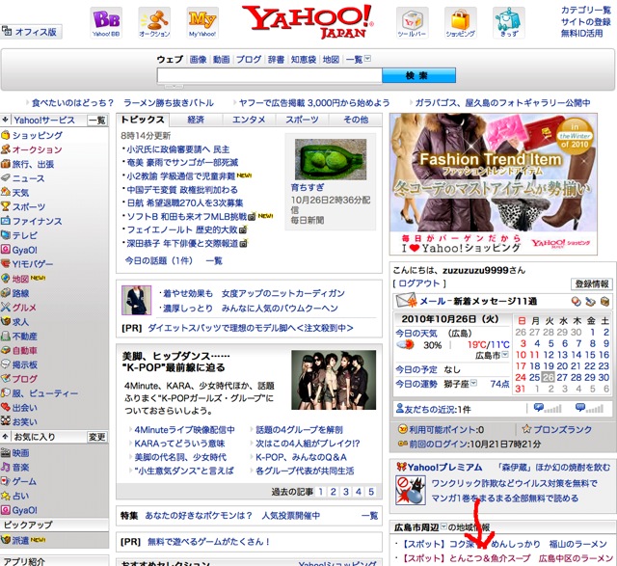Click the グルメ fork-and-knife icon
Image resolution: width=617 pixels, height=566 pixels.
5,308
